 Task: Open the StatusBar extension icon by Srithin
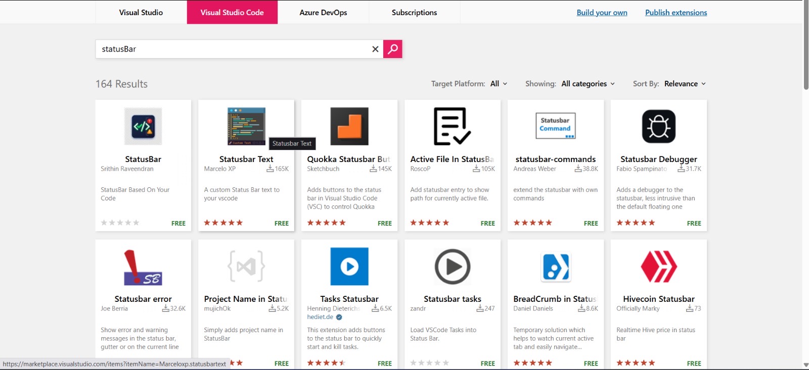[x=143, y=126]
